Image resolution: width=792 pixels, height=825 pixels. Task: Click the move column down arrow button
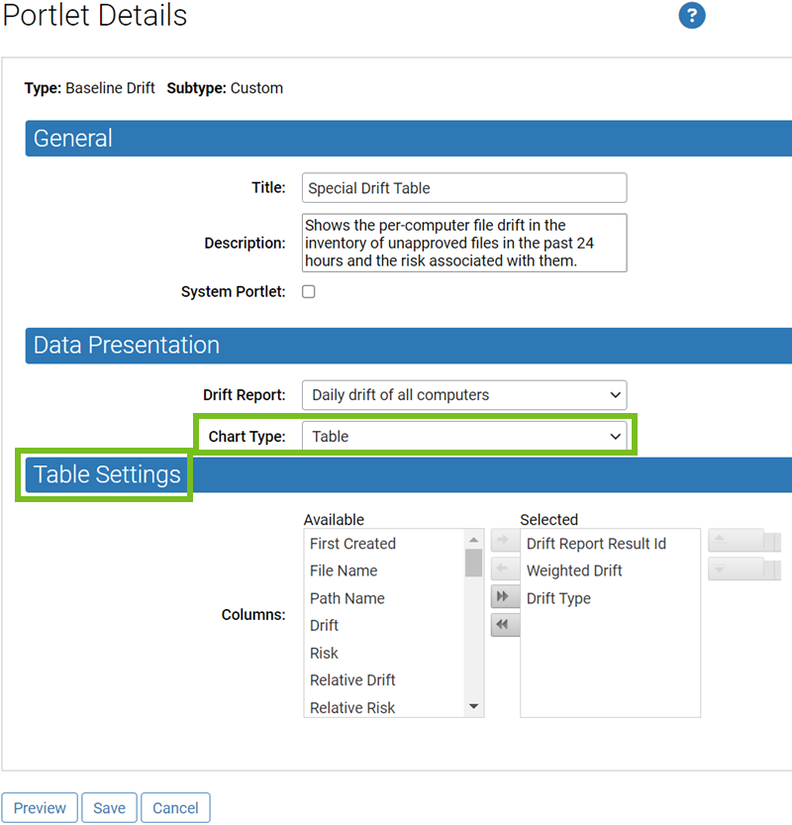point(736,569)
